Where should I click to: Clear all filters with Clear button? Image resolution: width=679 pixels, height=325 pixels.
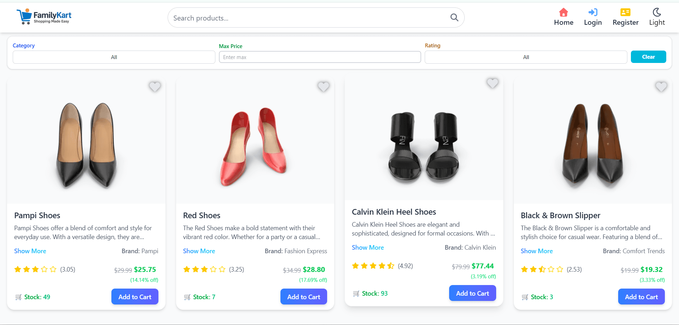(648, 57)
